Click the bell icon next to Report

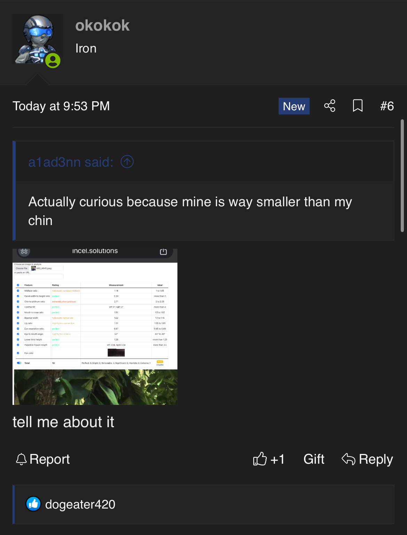click(21, 459)
